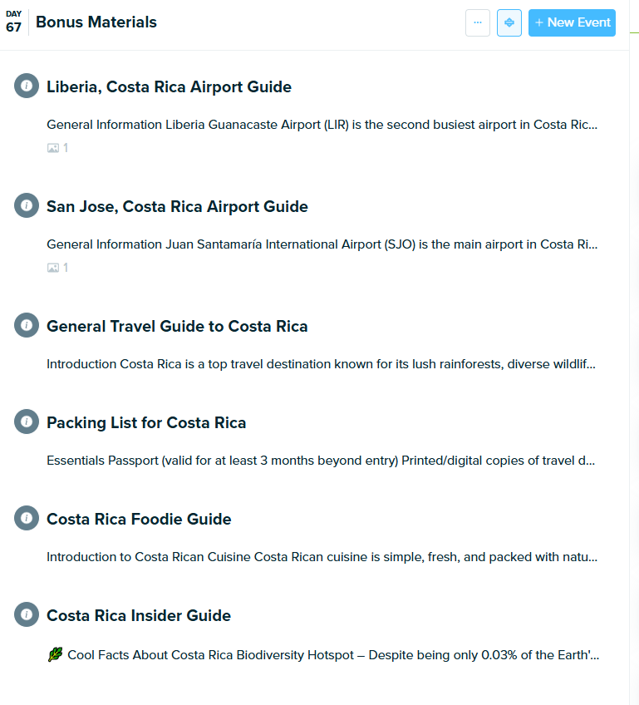This screenshot has width=639, height=705.
Task: Open the Liberia, Costa Rica Airport Guide entry
Action: tap(169, 86)
